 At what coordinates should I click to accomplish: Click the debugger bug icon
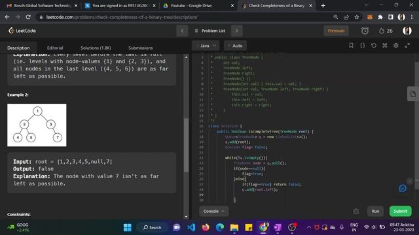click(356, 211)
